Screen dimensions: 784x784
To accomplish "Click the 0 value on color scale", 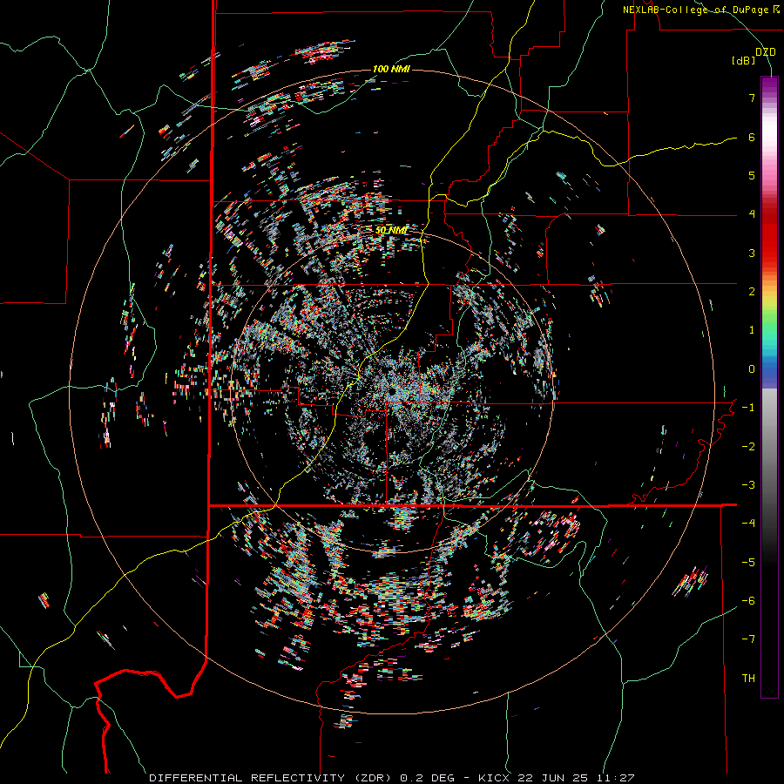I will tap(752, 369).
